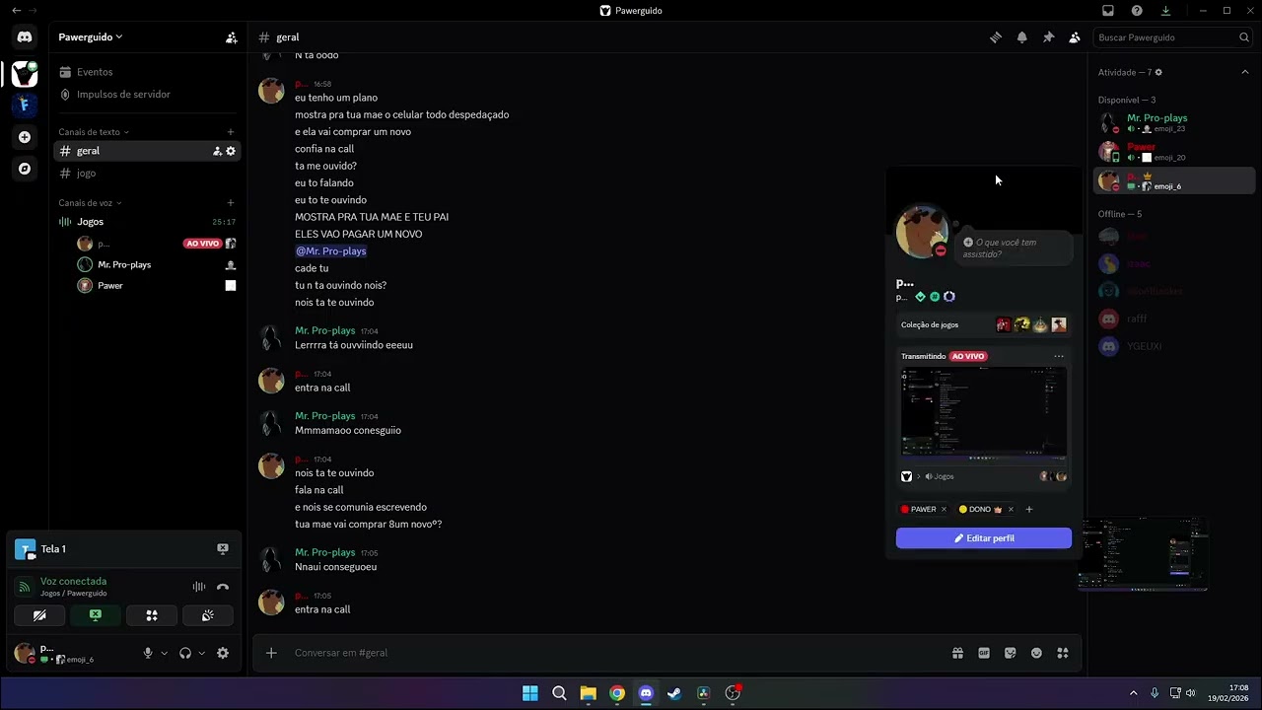Toggle member list visibility icon
Image resolution: width=1262 pixels, height=710 pixels.
point(1075,37)
